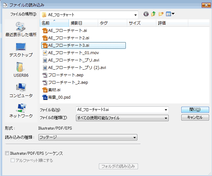Sort by Size (サイズ) column header
Viewport: 212px width, 176px height.
(142, 23)
